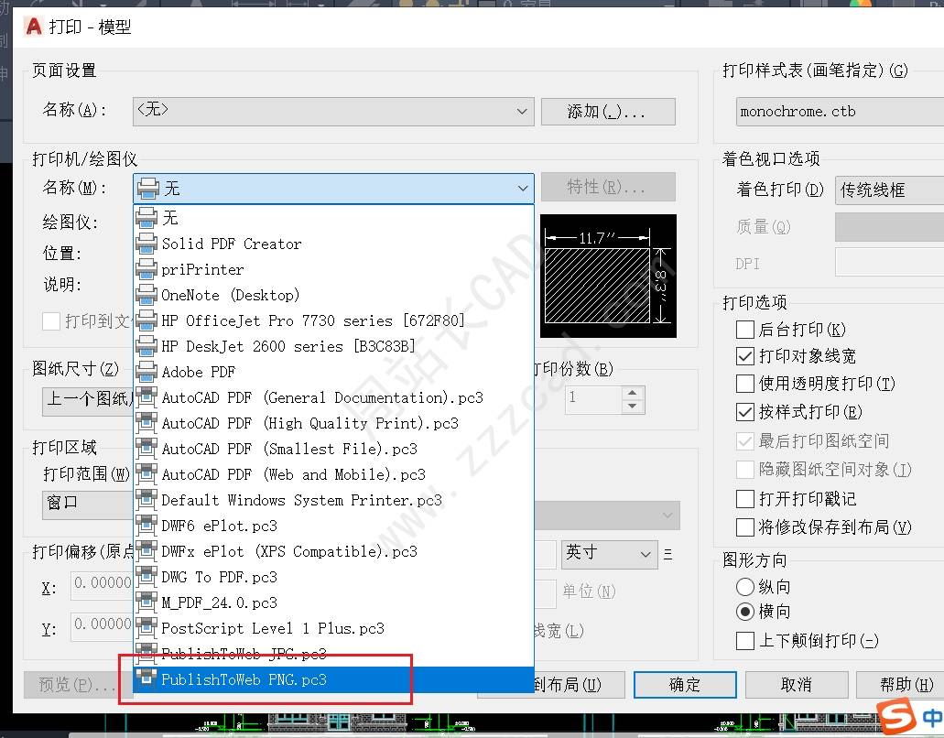
Task: Click AutoCAD PDF (General Documentation).pc3 plotter icon
Action: 146,397
